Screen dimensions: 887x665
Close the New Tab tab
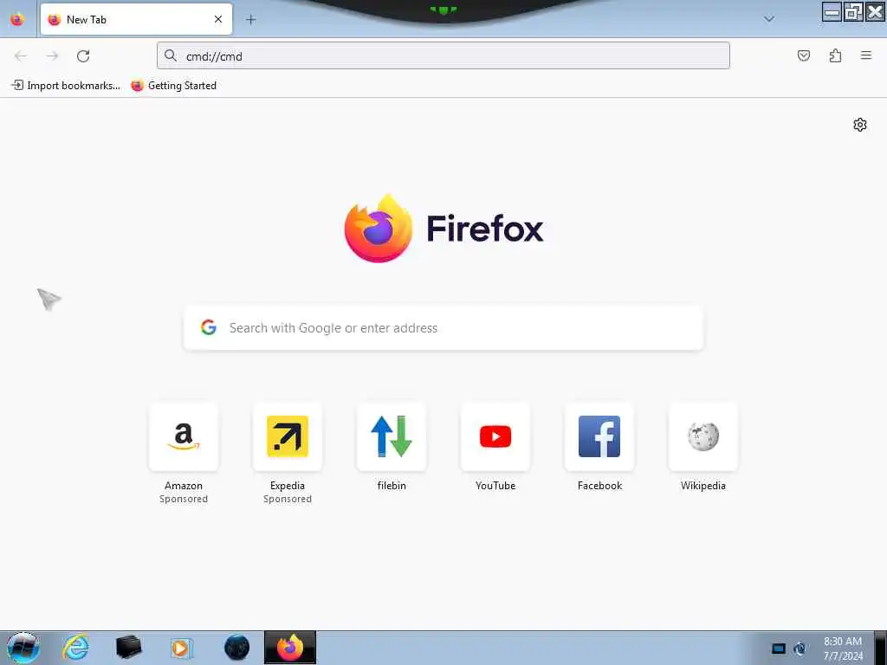(x=217, y=19)
